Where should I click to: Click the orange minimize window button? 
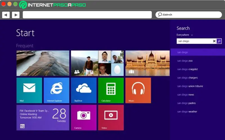click(x=10, y=4)
